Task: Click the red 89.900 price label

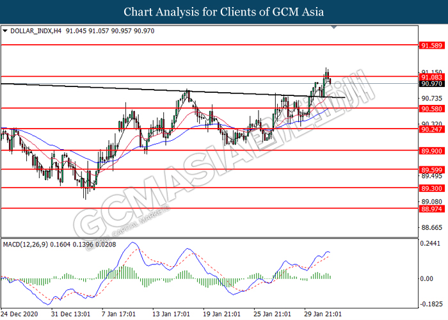Action: click(x=432, y=151)
